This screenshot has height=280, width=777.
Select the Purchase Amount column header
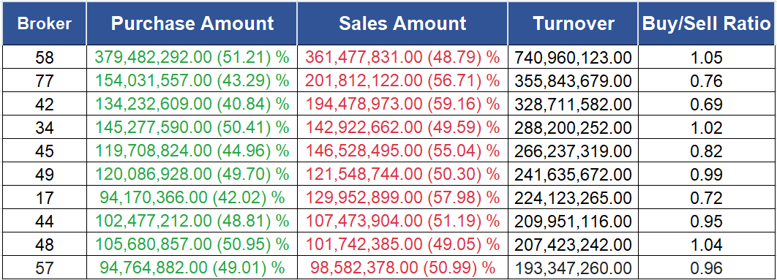[x=192, y=23]
